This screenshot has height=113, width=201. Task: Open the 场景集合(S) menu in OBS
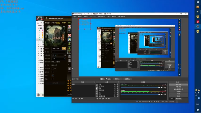click(101, 17)
